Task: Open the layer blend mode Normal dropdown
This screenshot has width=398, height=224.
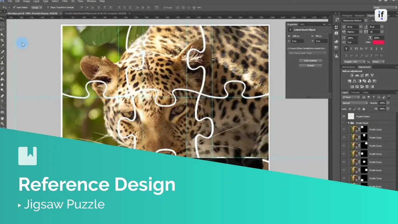Action: (355, 103)
